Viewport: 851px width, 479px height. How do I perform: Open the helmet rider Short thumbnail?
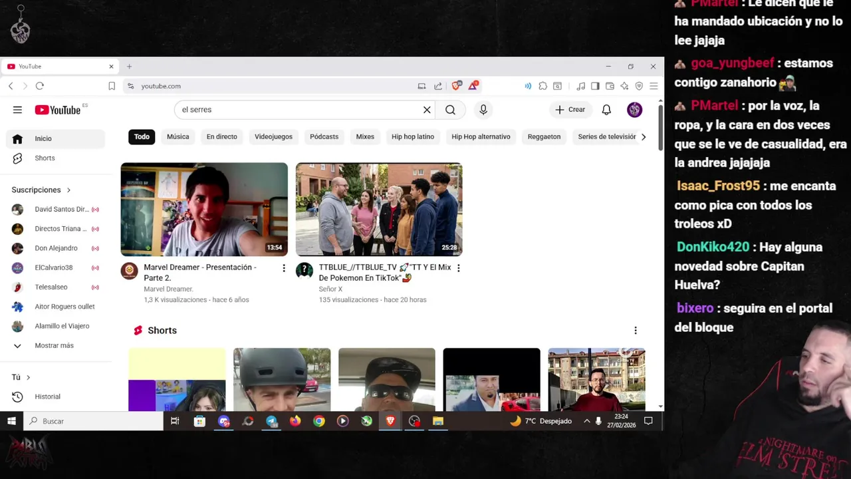point(282,379)
